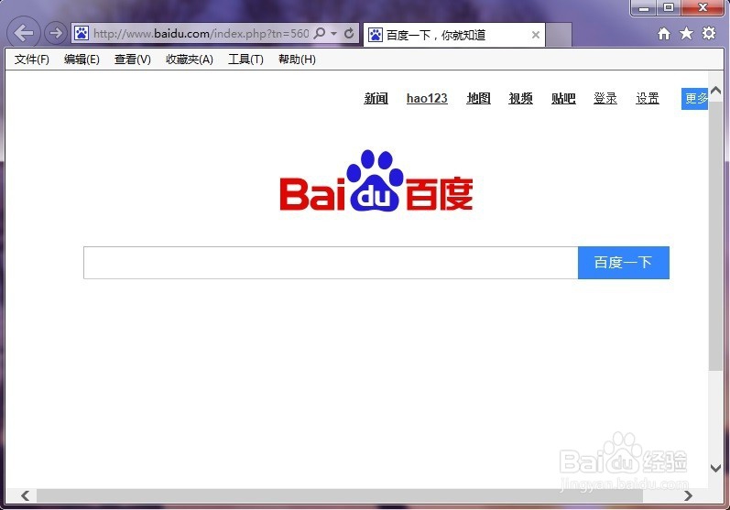Click the 百度一下 search button
730x510 pixels.
(x=624, y=263)
